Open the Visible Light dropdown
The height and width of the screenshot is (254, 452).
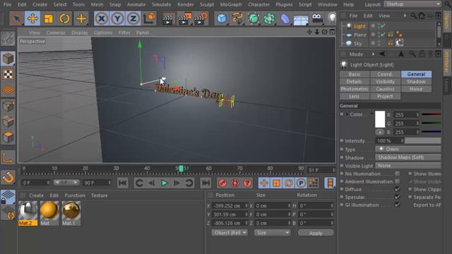(x=408, y=166)
